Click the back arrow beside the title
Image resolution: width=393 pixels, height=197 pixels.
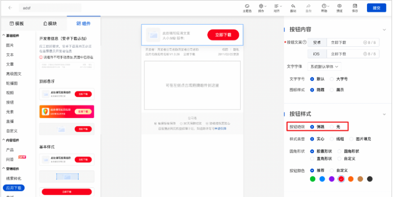pyautogui.click(x=10, y=8)
